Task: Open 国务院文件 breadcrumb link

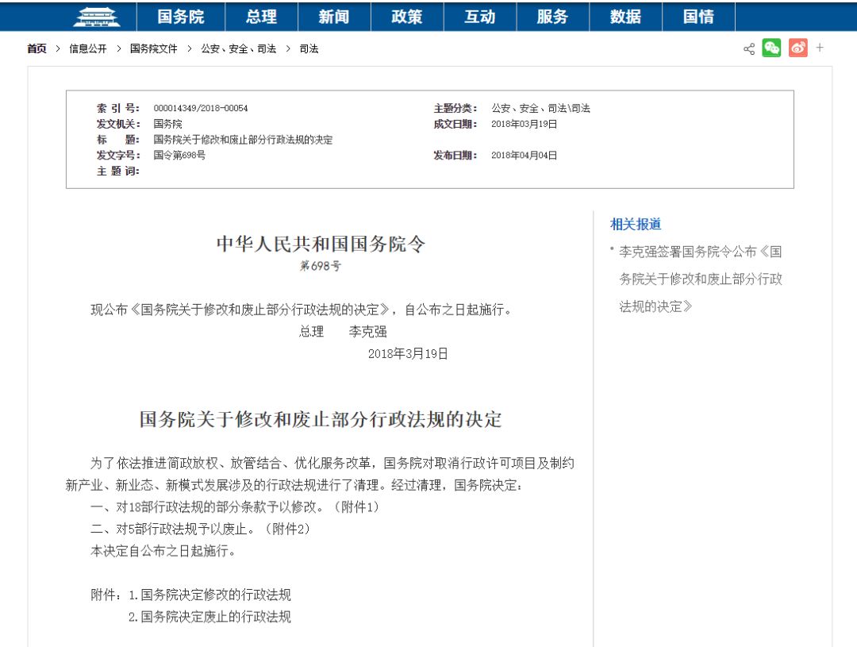Action: coord(153,49)
